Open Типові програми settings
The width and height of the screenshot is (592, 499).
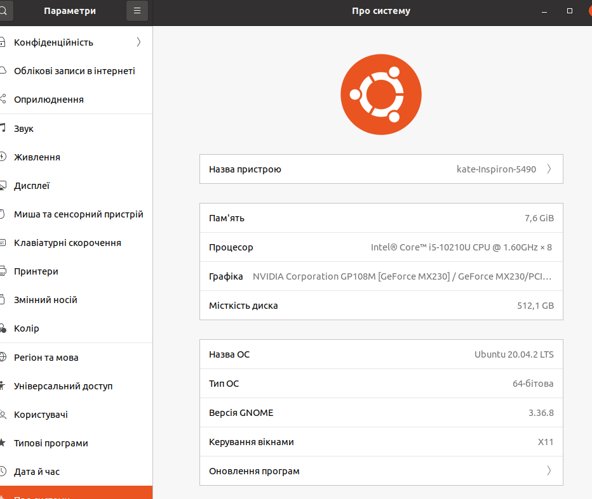coord(76,443)
